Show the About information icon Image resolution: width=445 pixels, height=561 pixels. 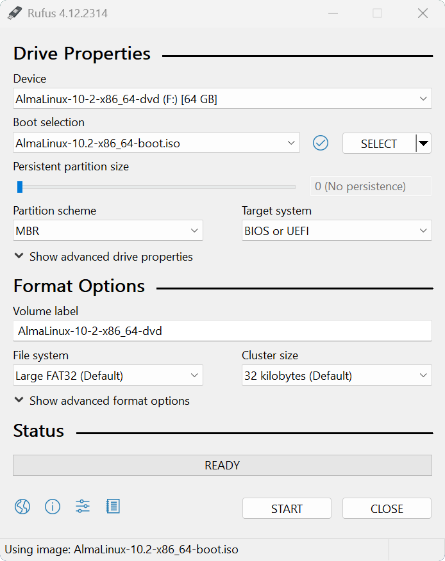(x=53, y=507)
